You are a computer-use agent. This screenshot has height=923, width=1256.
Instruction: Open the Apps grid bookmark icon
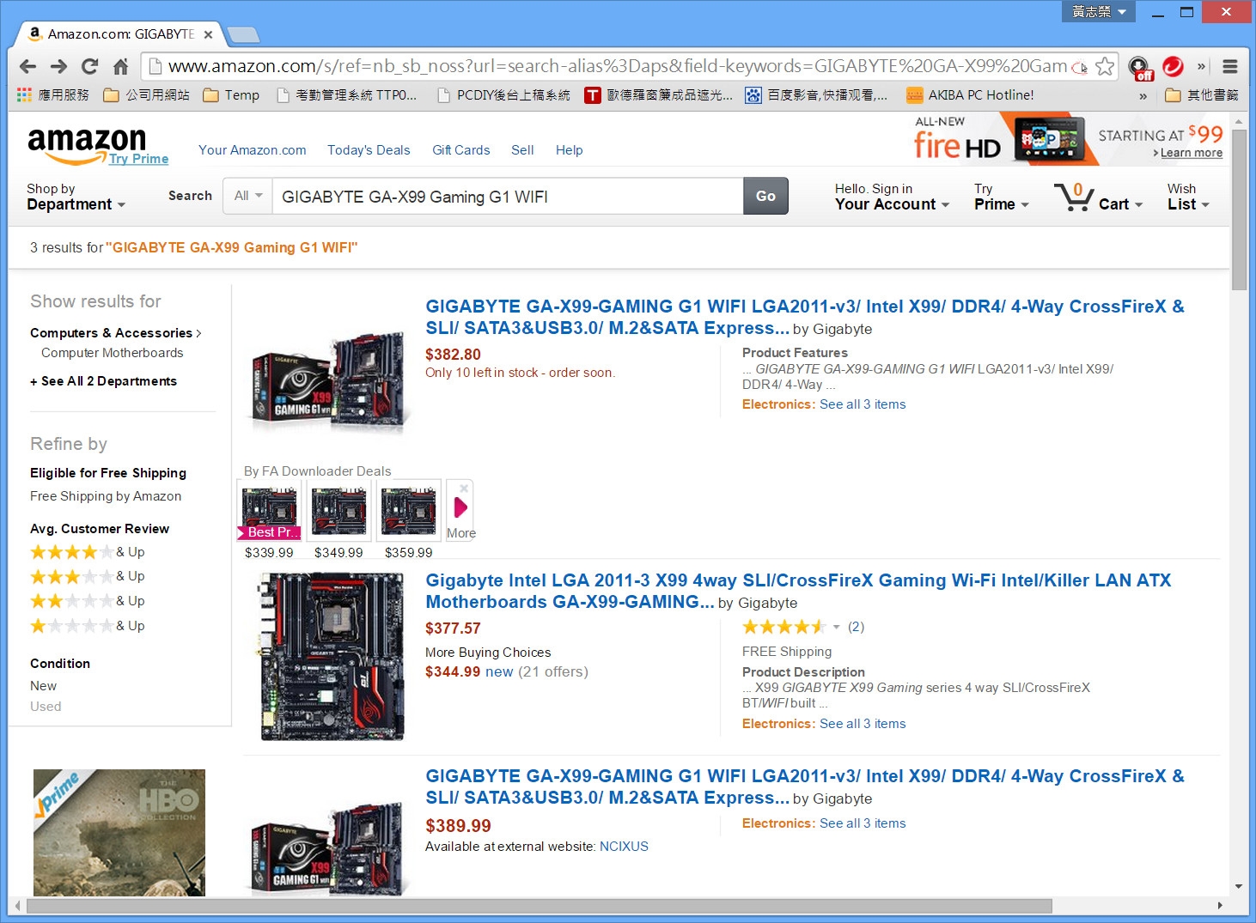click(x=24, y=95)
